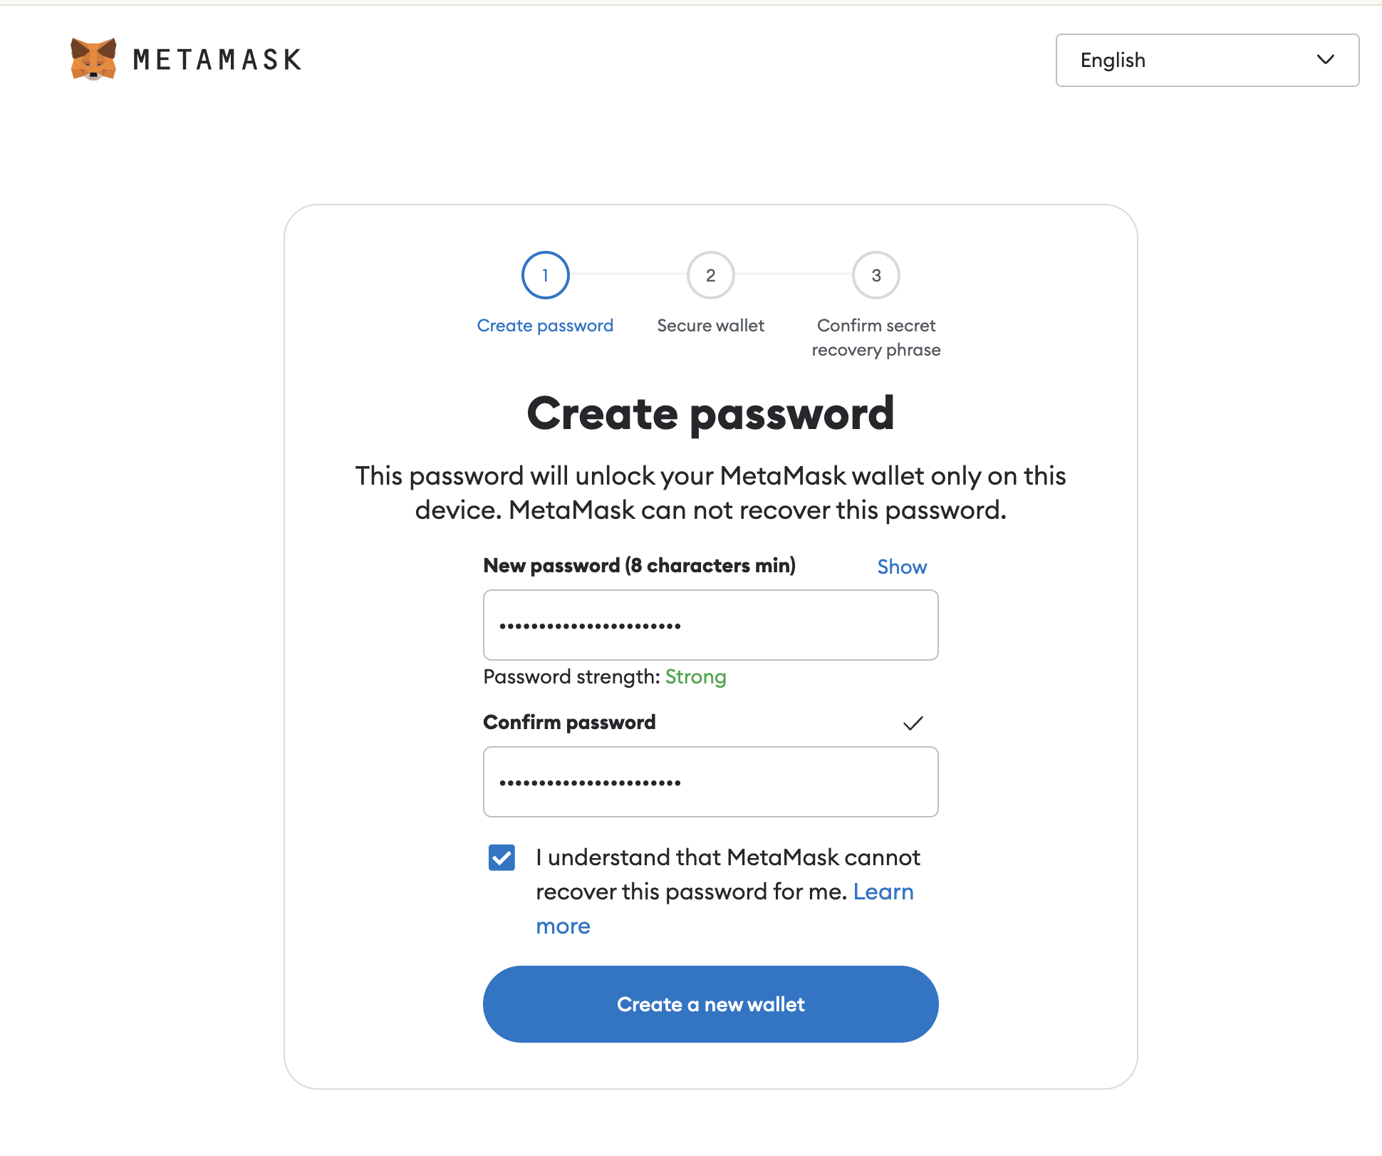Open the English language dropdown
This screenshot has width=1382, height=1156.
(x=1207, y=60)
